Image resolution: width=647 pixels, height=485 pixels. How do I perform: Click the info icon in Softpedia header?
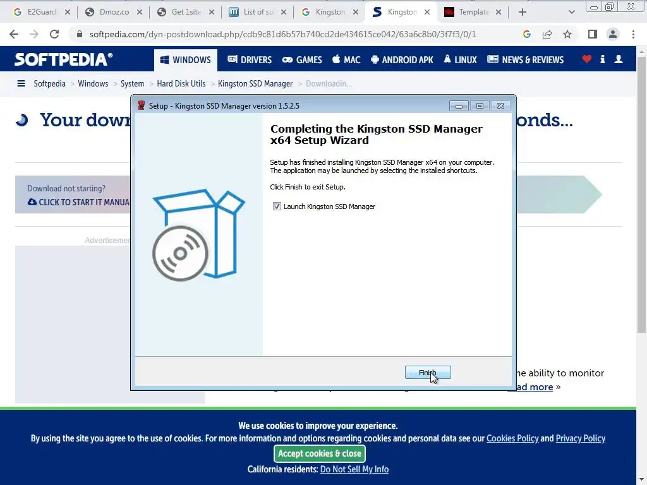pyautogui.click(x=602, y=59)
